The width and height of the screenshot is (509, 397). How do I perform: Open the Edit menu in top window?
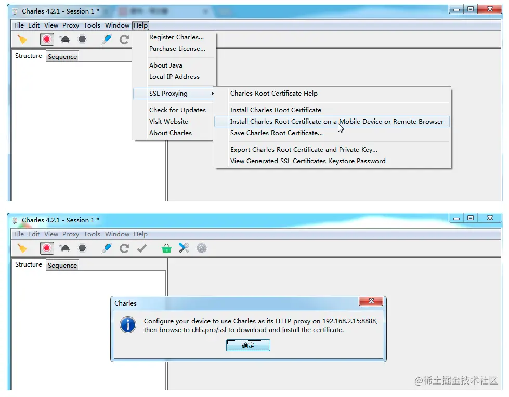34,25
